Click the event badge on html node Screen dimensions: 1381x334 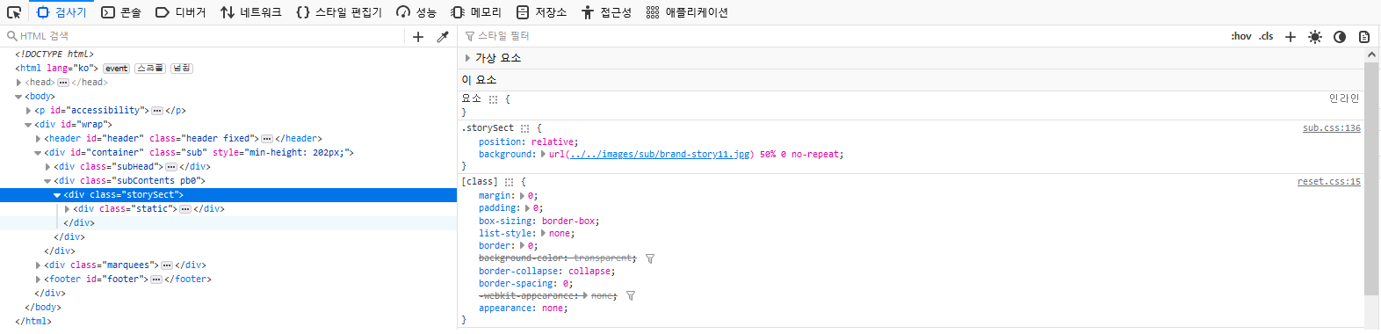coord(116,69)
